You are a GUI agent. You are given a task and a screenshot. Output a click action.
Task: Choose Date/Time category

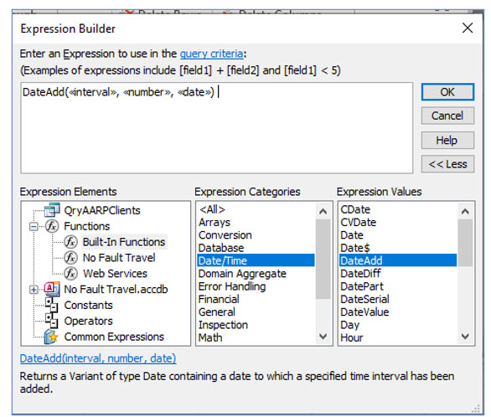point(256,260)
